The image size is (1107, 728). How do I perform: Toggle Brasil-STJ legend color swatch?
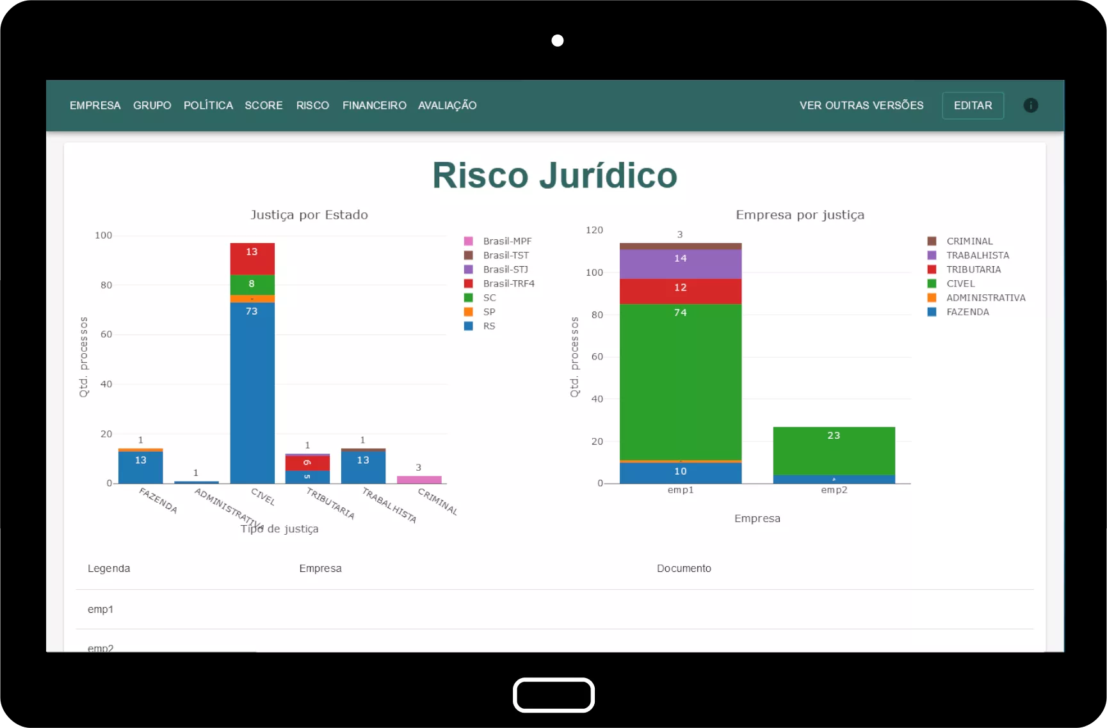click(469, 269)
